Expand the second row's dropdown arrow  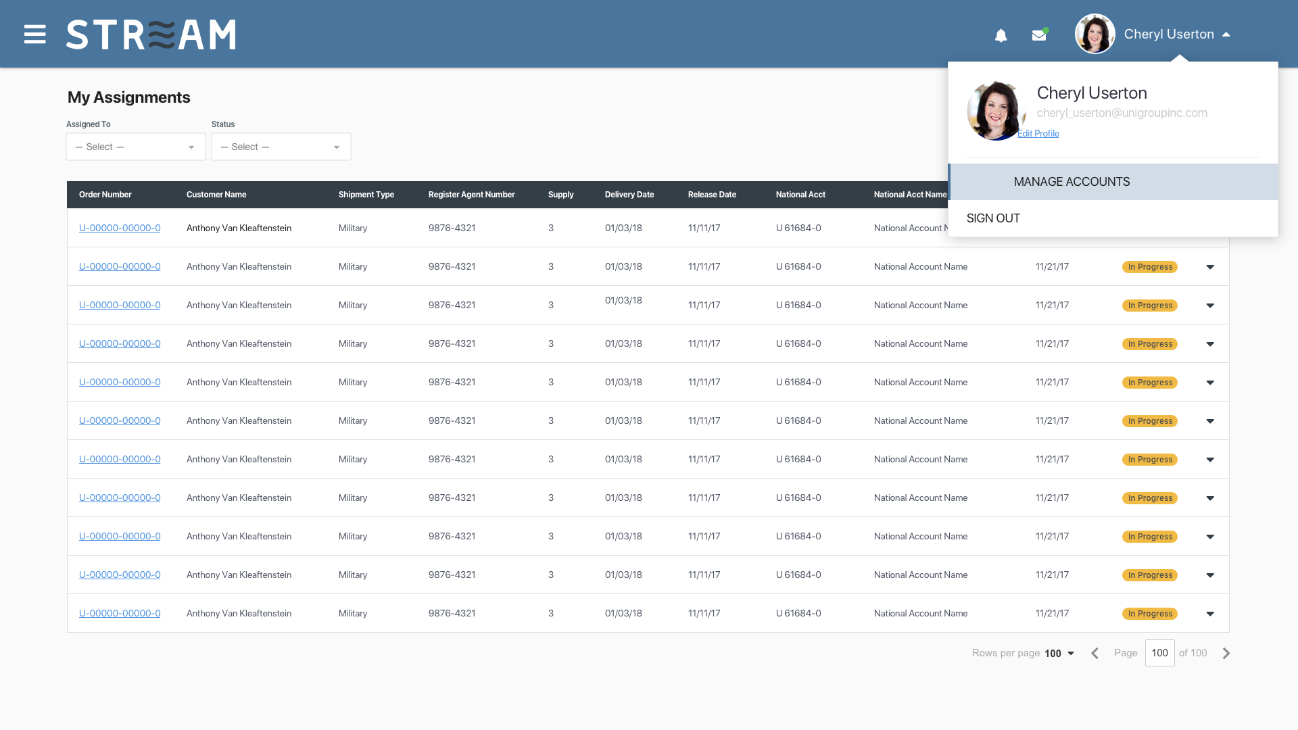[x=1210, y=267]
